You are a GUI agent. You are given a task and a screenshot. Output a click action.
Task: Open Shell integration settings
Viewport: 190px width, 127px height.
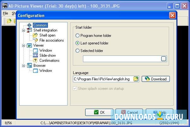45,30
